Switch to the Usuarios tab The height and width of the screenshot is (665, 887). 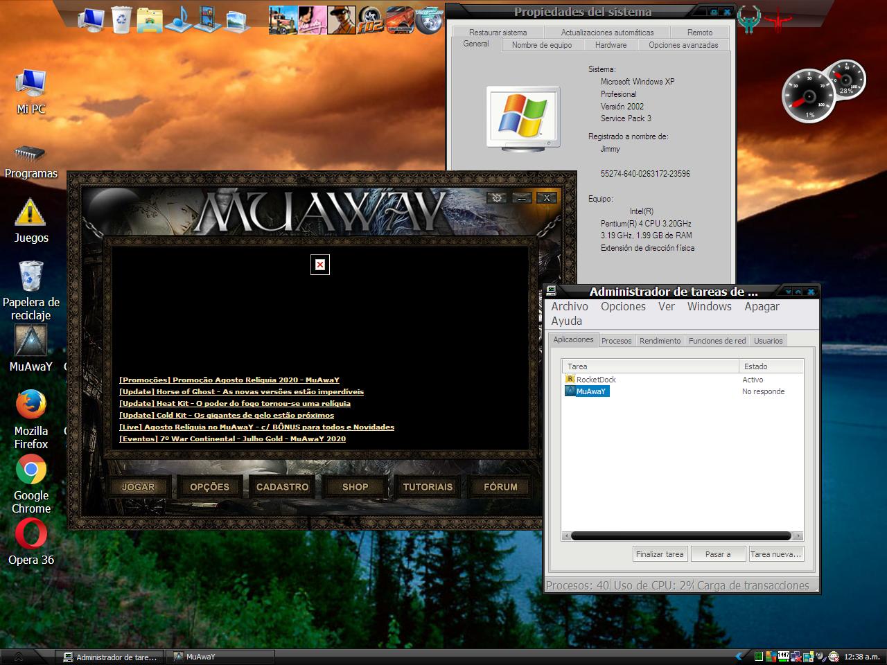769,341
